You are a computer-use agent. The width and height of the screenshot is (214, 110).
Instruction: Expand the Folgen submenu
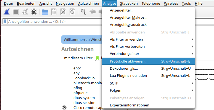(x=148, y=90)
